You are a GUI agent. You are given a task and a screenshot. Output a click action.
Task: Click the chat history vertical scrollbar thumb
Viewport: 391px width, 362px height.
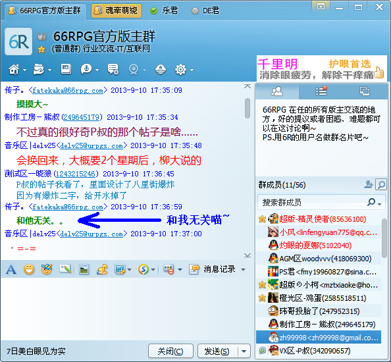tap(248, 108)
